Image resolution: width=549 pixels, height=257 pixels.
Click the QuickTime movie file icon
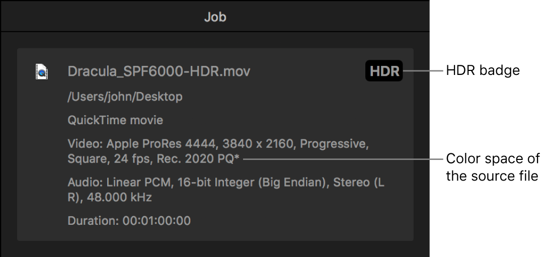42,72
